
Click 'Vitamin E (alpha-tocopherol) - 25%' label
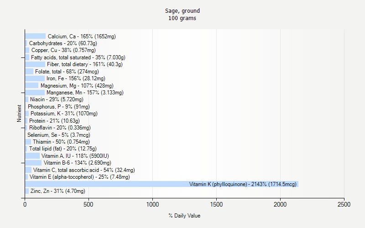pyautogui.click(x=79, y=177)
